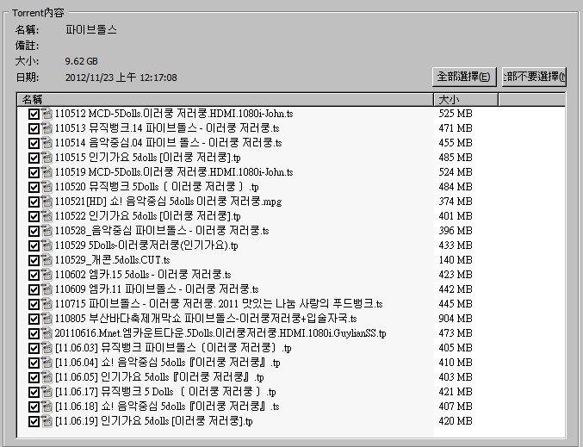Select the 20110616.Mnet GuylianSS.tp file name
The width and height of the screenshot is (583, 447).
(x=220, y=333)
